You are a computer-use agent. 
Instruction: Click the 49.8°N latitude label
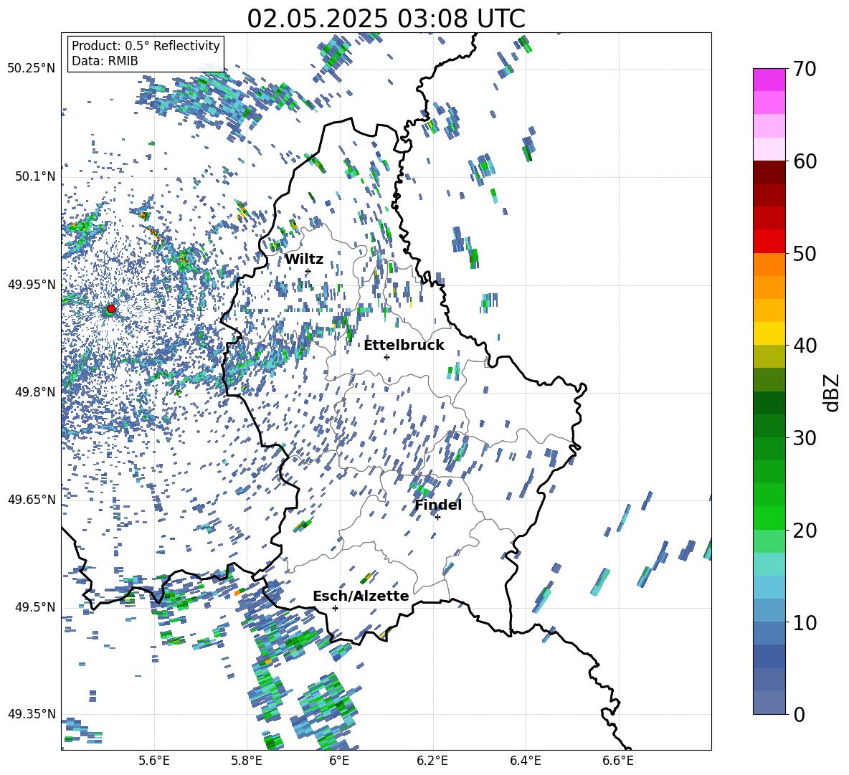[35, 392]
